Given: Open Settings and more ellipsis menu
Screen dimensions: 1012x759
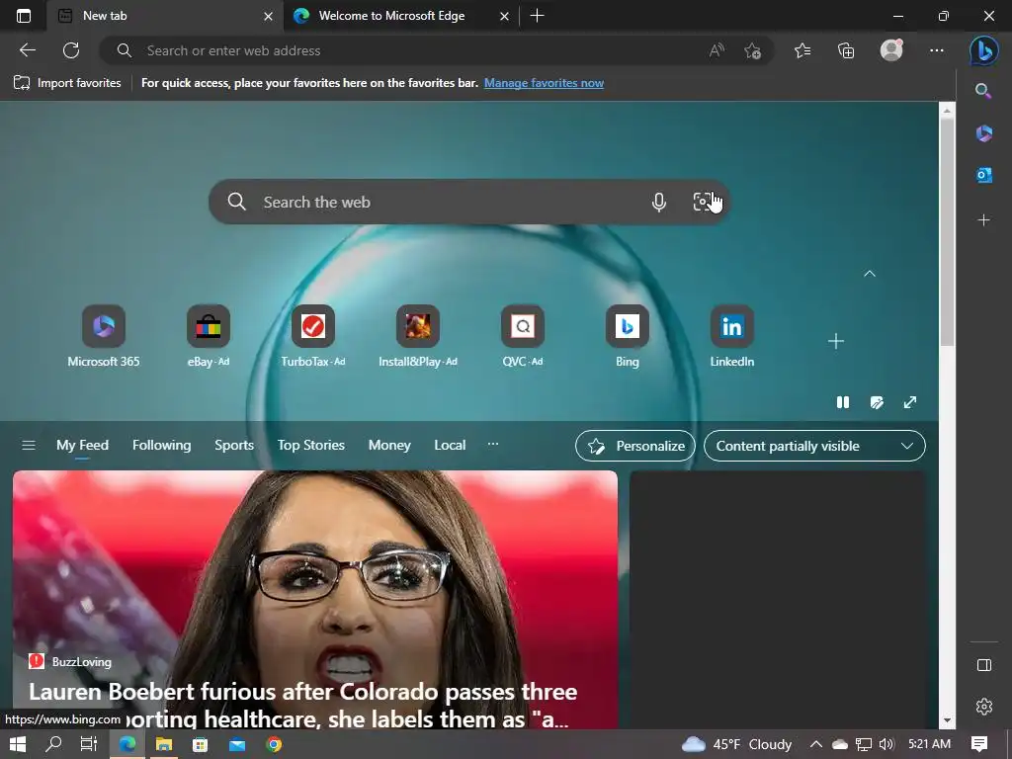Looking at the screenshot, I should pyautogui.click(x=937, y=50).
